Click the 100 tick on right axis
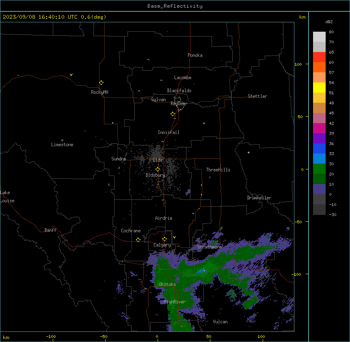This screenshot has height=342, width=350. click(x=298, y=64)
